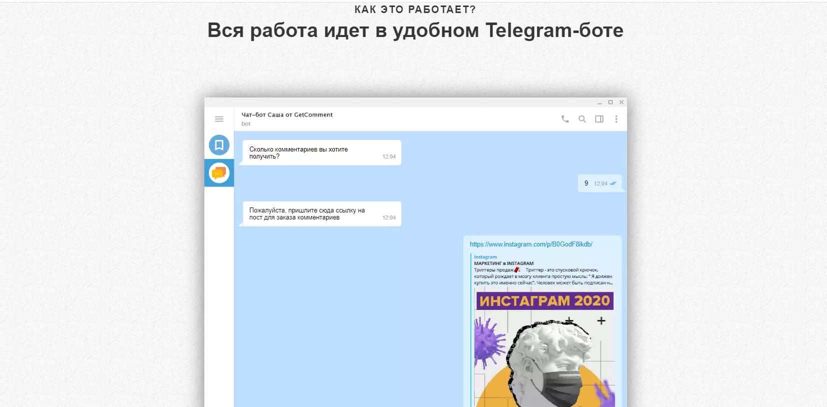Open the Telegram hamburger menu

pos(219,119)
